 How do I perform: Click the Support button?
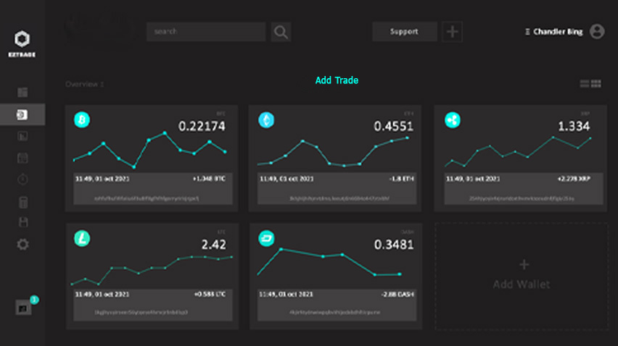(x=404, y=32)
